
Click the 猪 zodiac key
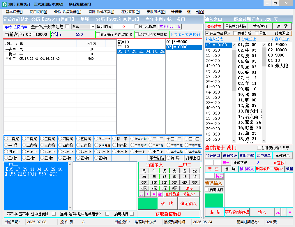pos(195,177)
